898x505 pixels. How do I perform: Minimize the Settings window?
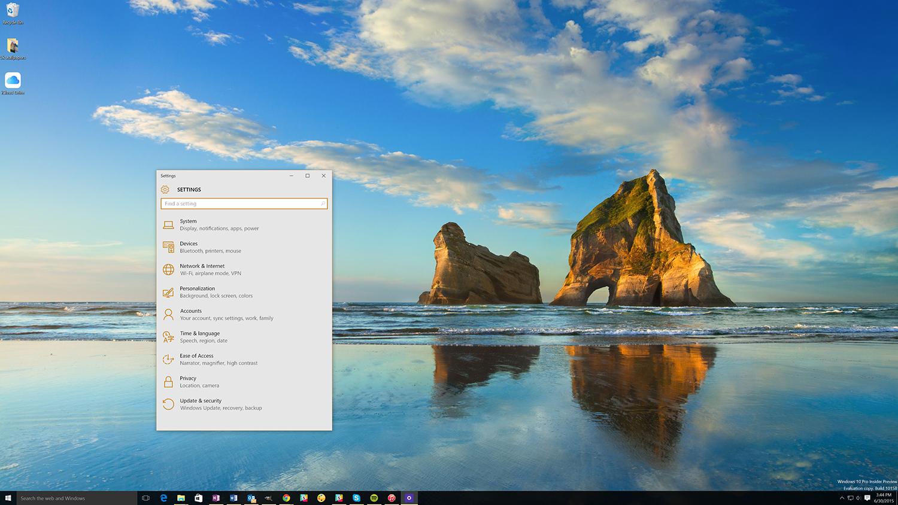click(292, 176)
